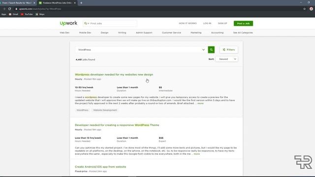Click the '$$$' Expert level indicator
This screenshot has width=315, height=177.
(x=161, y=138)
